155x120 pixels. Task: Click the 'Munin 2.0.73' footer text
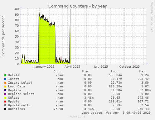tap(77, 117)
